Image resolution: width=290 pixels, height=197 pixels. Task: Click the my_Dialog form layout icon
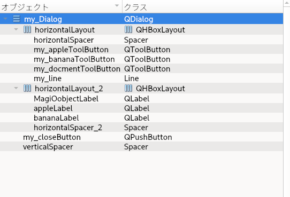(x=17, y=19)
